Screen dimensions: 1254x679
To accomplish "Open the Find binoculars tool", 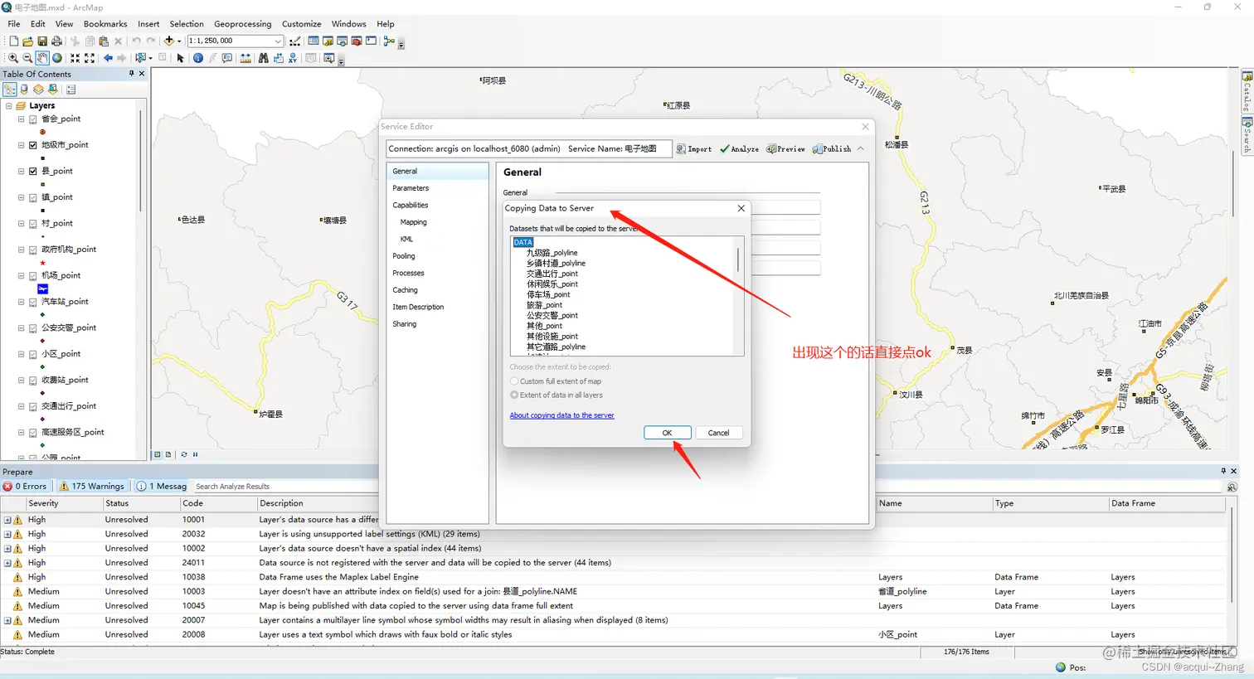I will 263,58.
